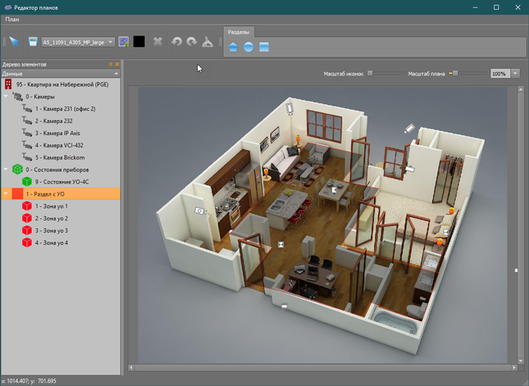Click the add background image icon
Viewport: 529px width, 386px height.
coord(124,42)
